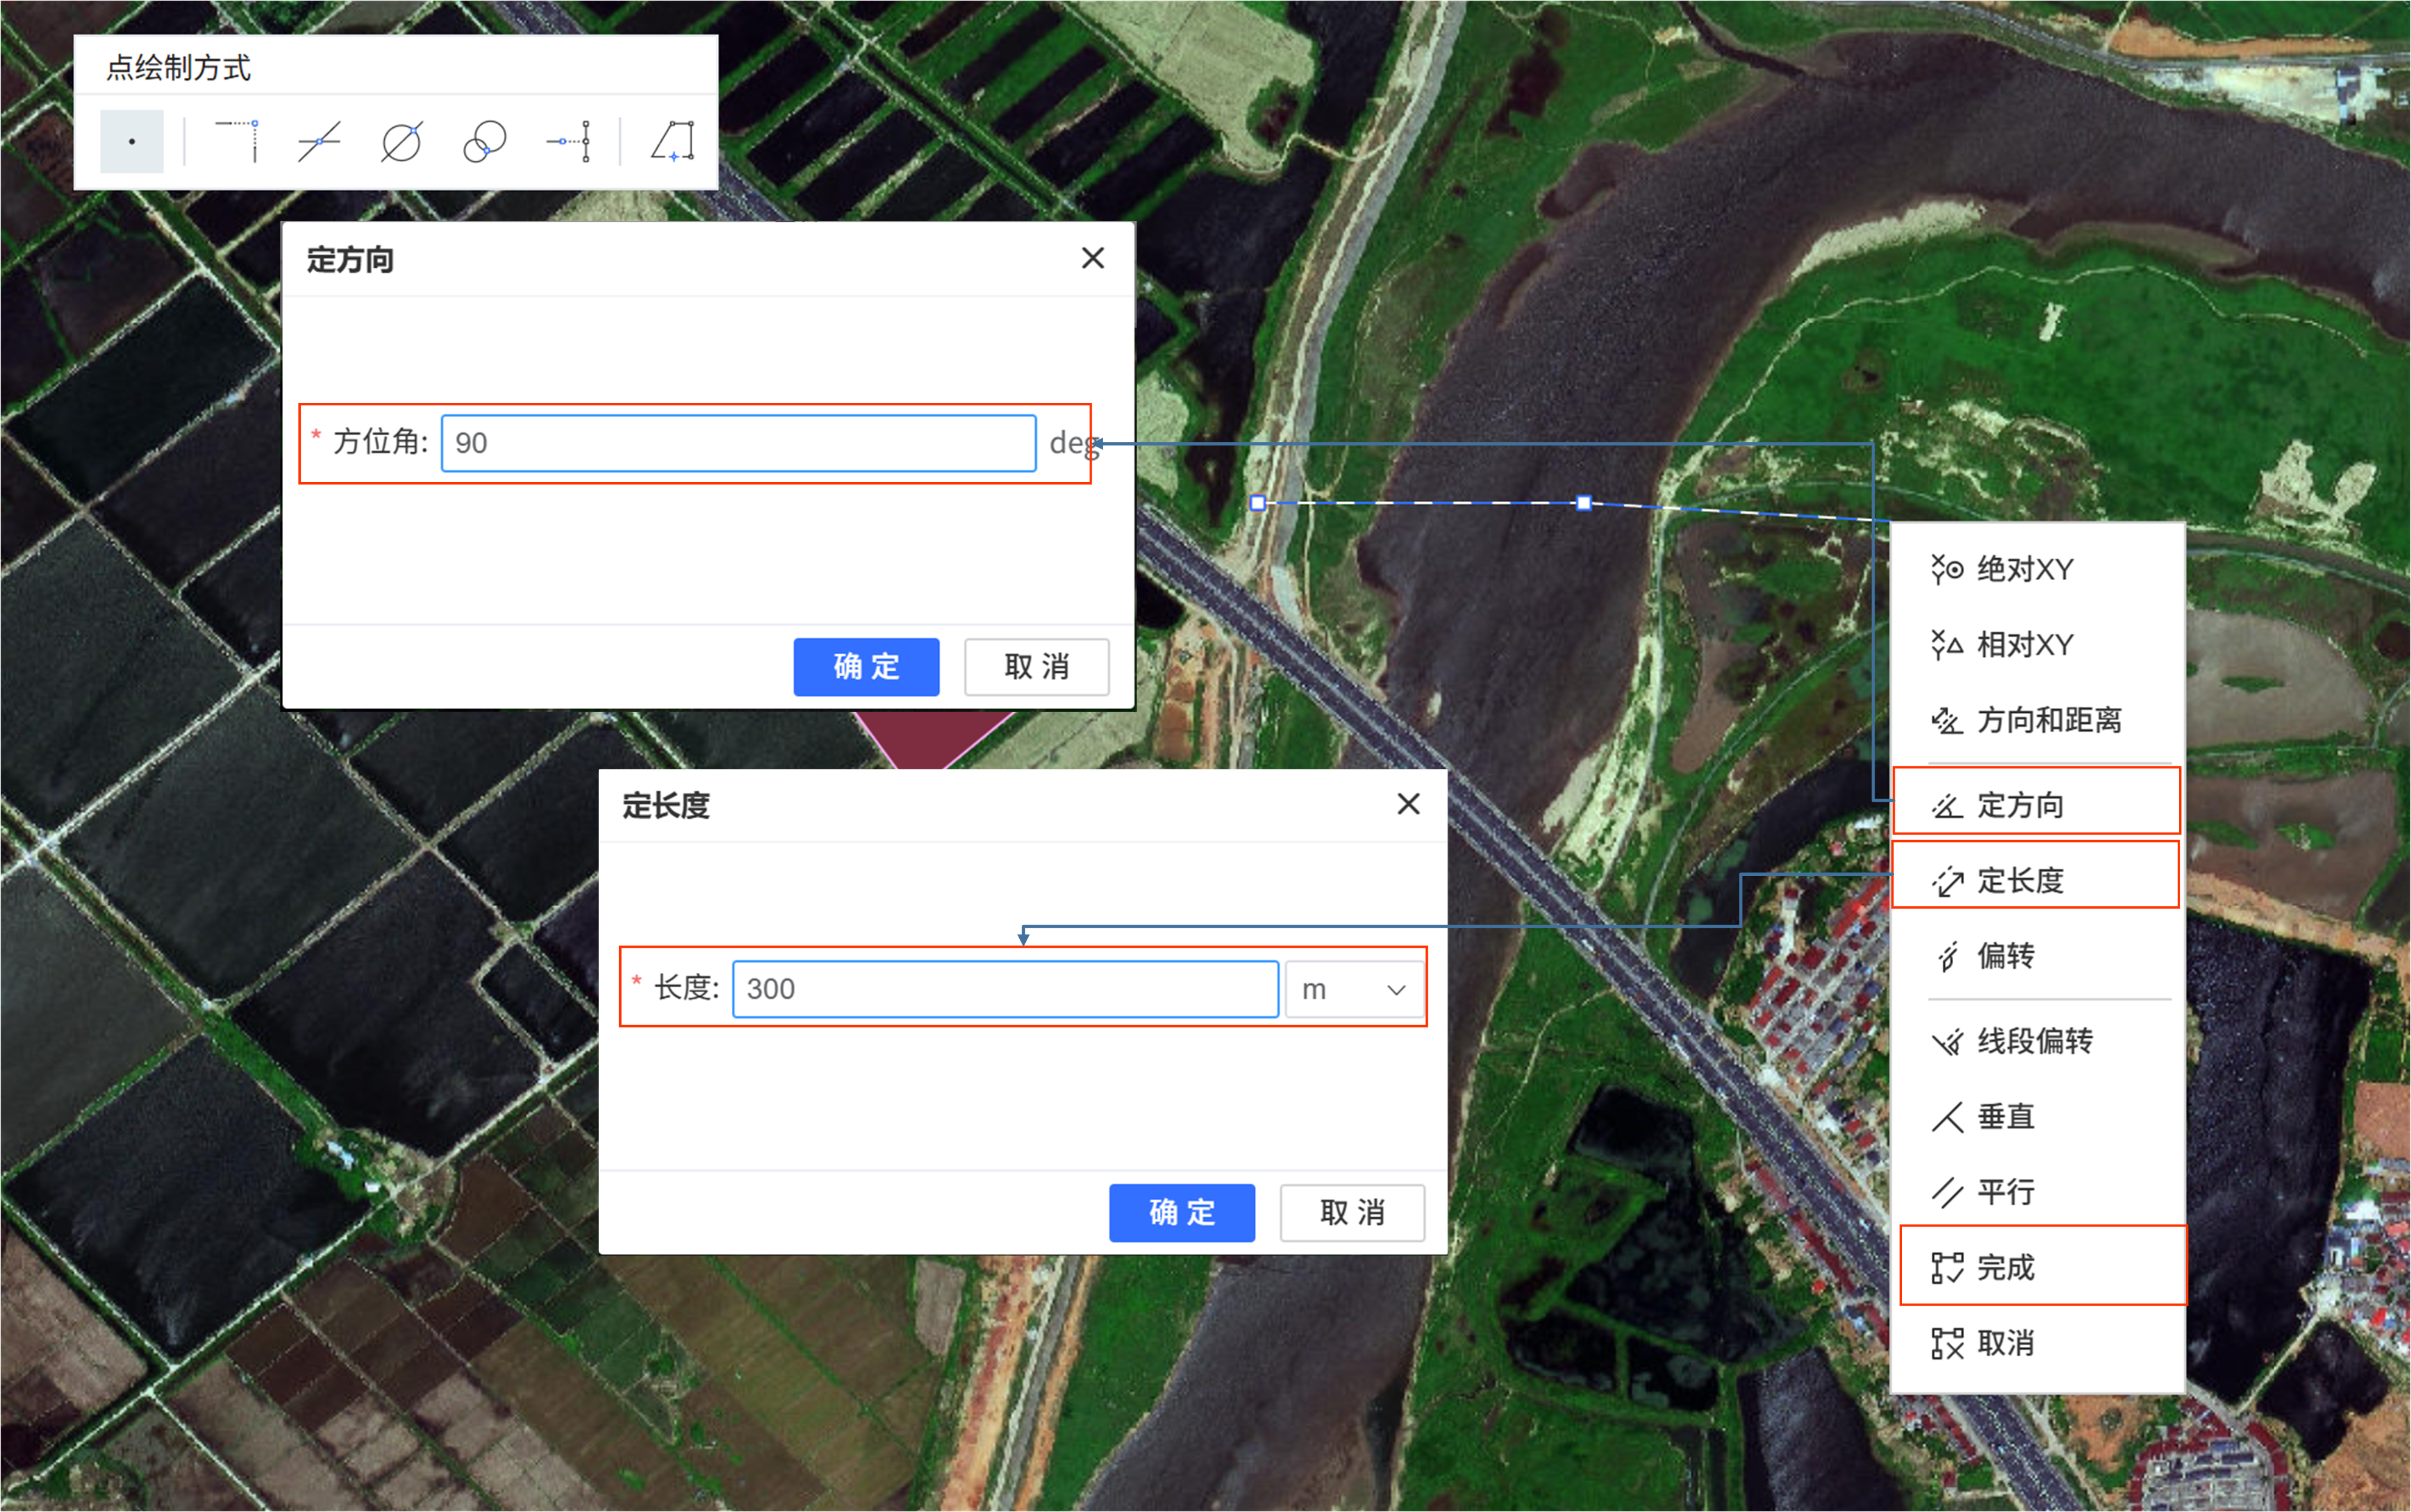The height and width of the screenshot is (1512, 2411).
Task: Select the line-circle intersection point tool
Action: click(402, 141)
